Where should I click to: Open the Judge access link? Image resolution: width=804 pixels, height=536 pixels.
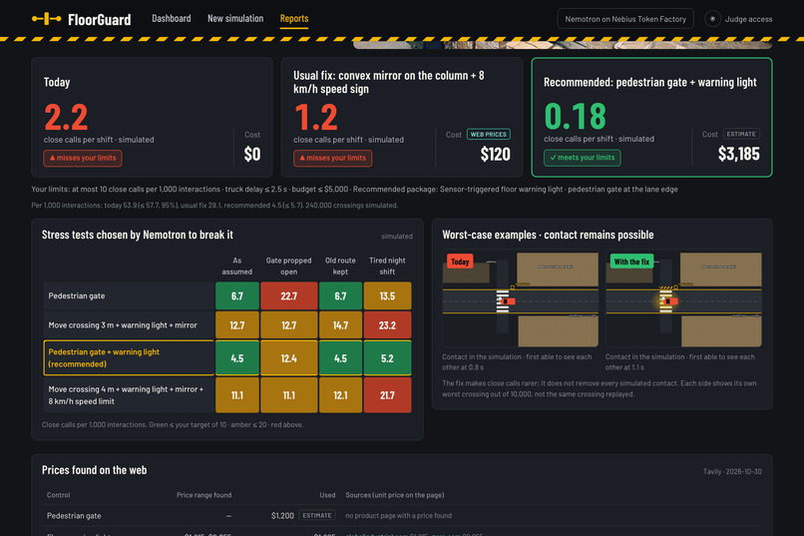(748, 19)
